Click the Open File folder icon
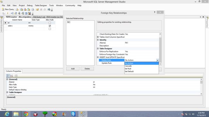This screenshot has width=209, height=117. pos(37,9)
